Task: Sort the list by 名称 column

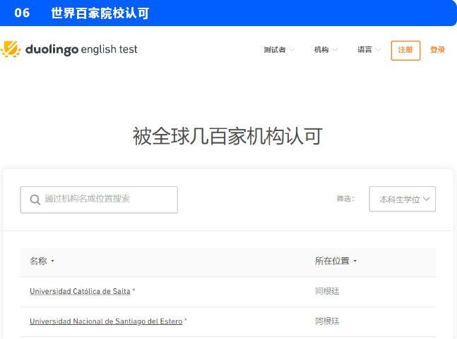Action: point(38,261)
